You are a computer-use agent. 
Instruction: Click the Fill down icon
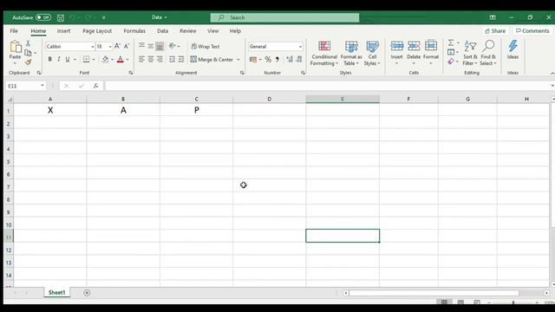[451, 52]
